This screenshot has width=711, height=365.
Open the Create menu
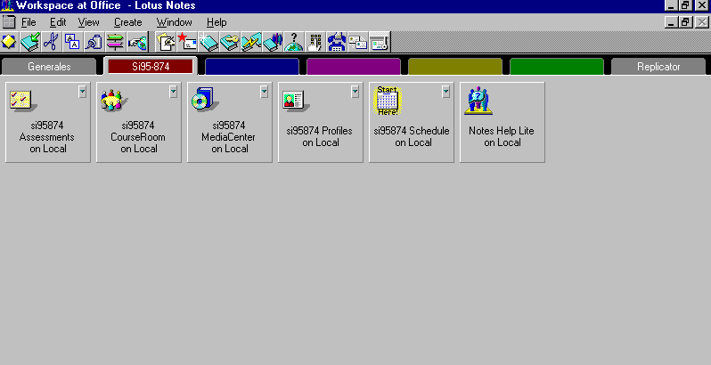pos(128,22)
